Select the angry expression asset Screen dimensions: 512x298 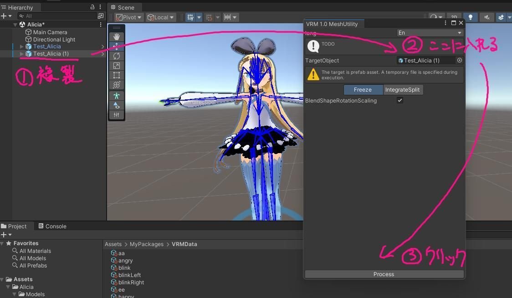pos(122,261)
